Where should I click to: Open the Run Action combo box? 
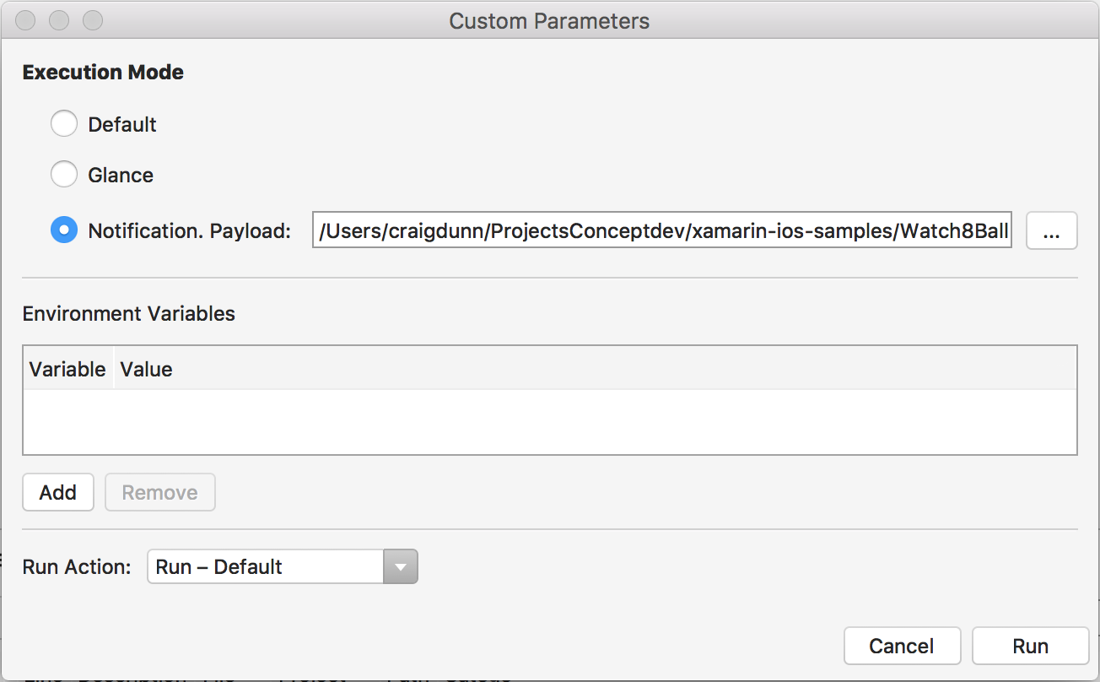pyautogui.click(x=265, y=566)
